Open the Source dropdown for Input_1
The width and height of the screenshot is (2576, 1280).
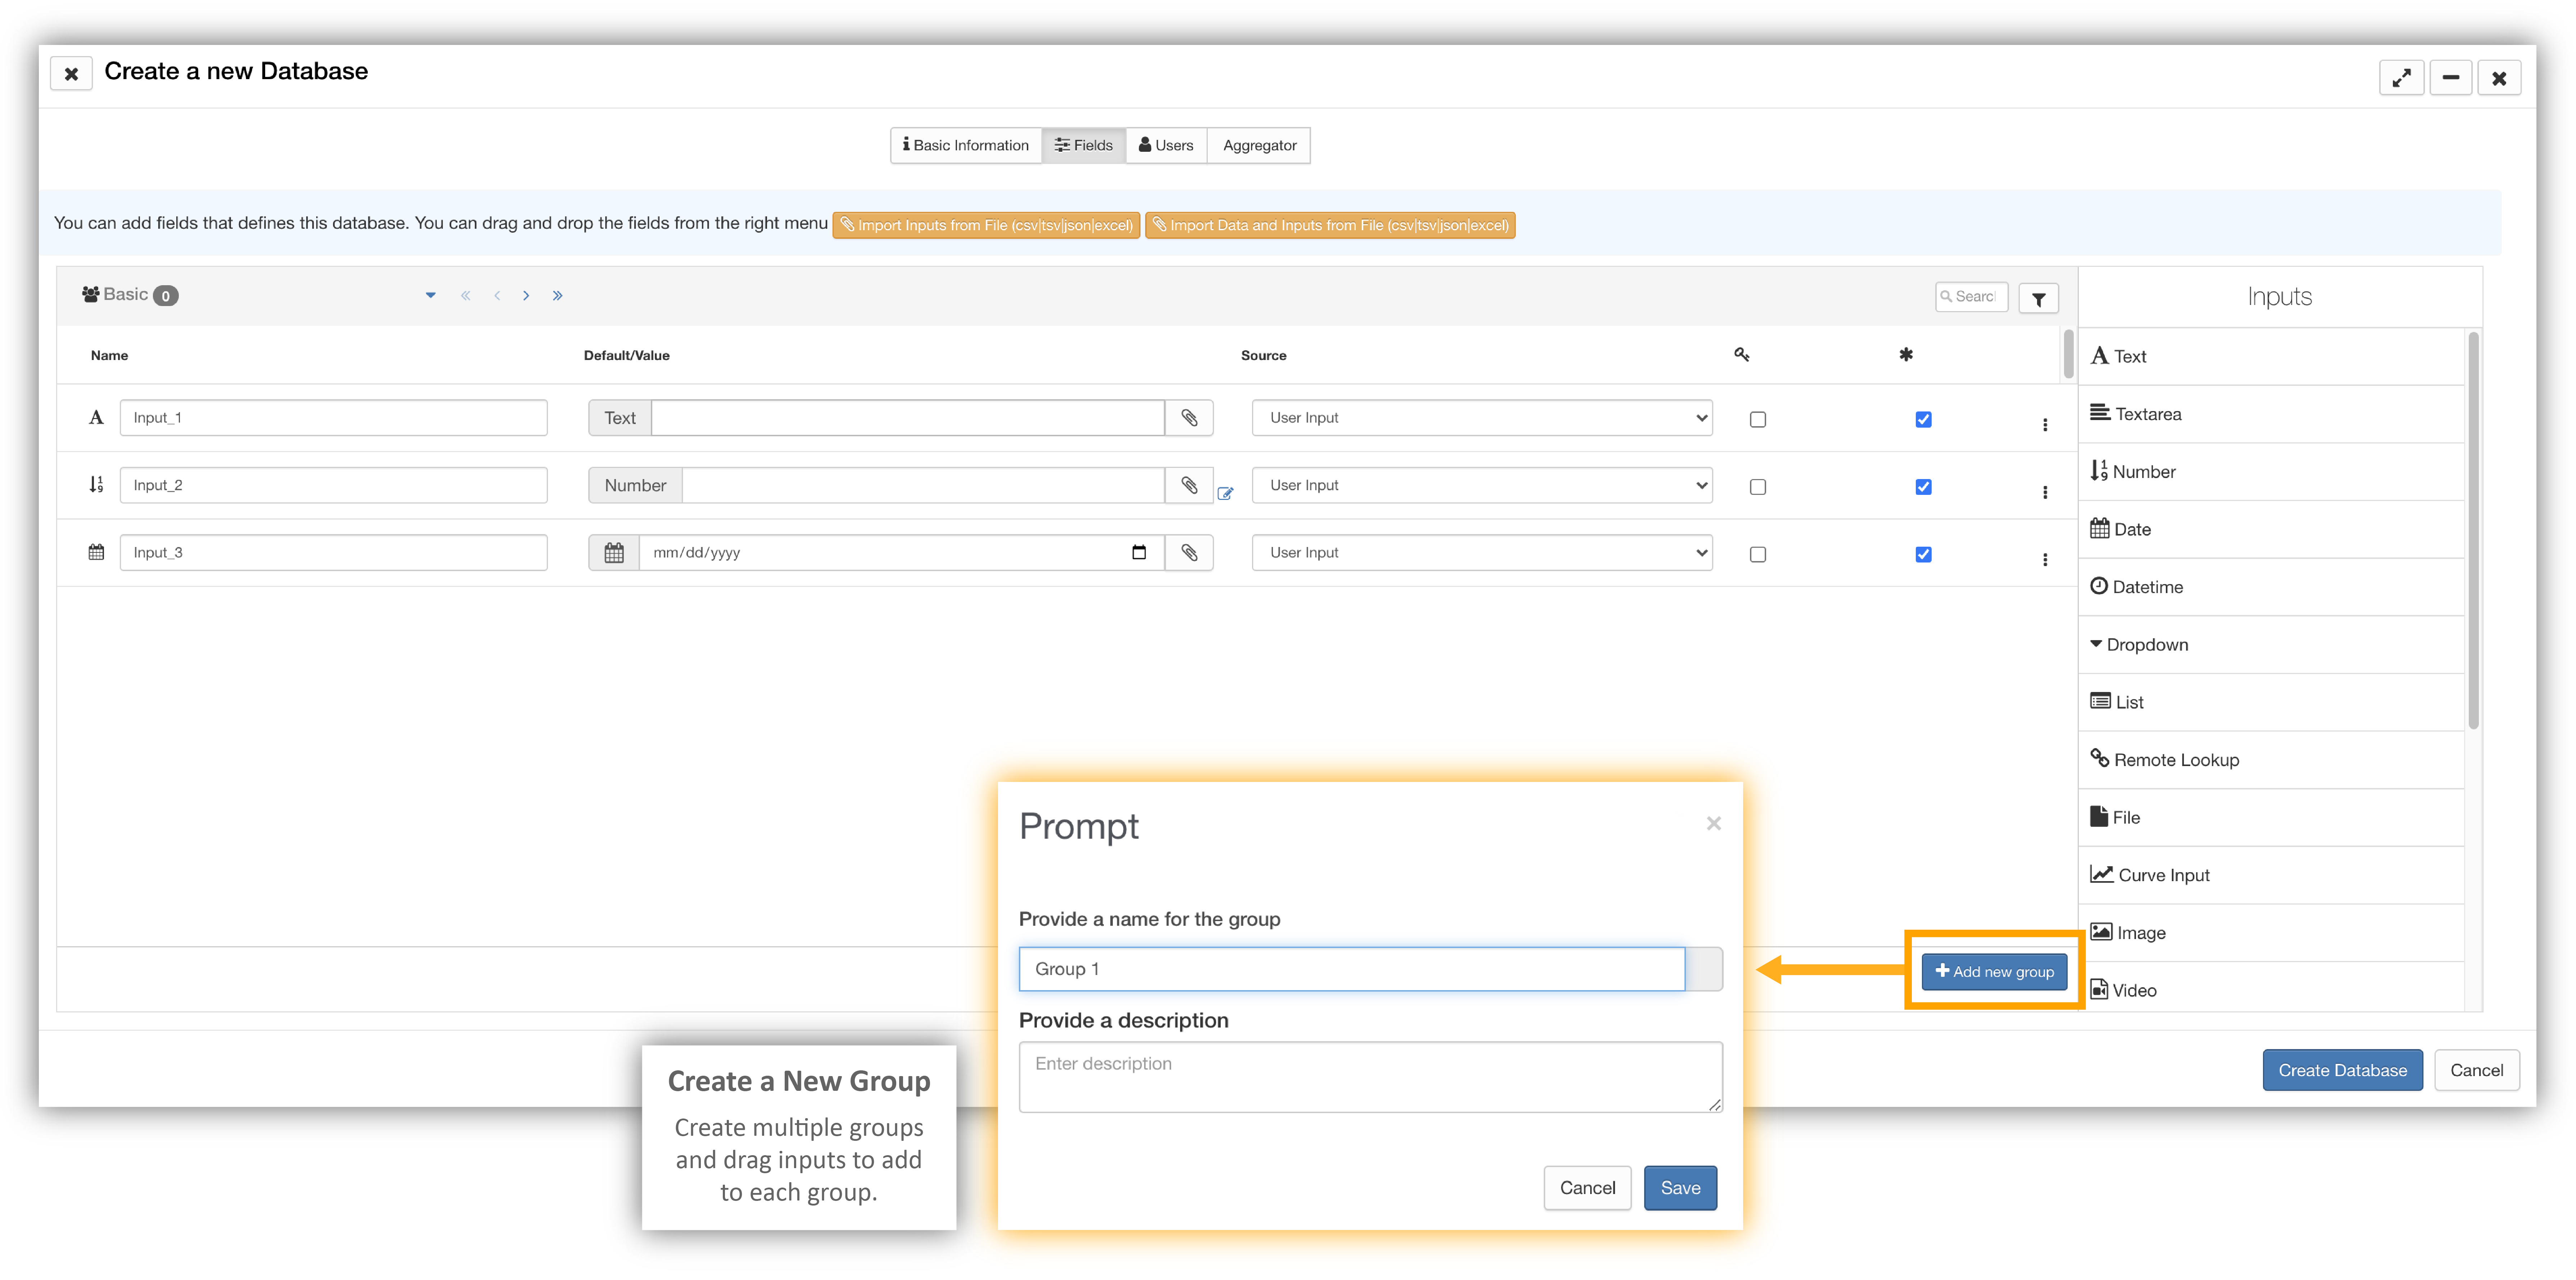click(1482, 418)
